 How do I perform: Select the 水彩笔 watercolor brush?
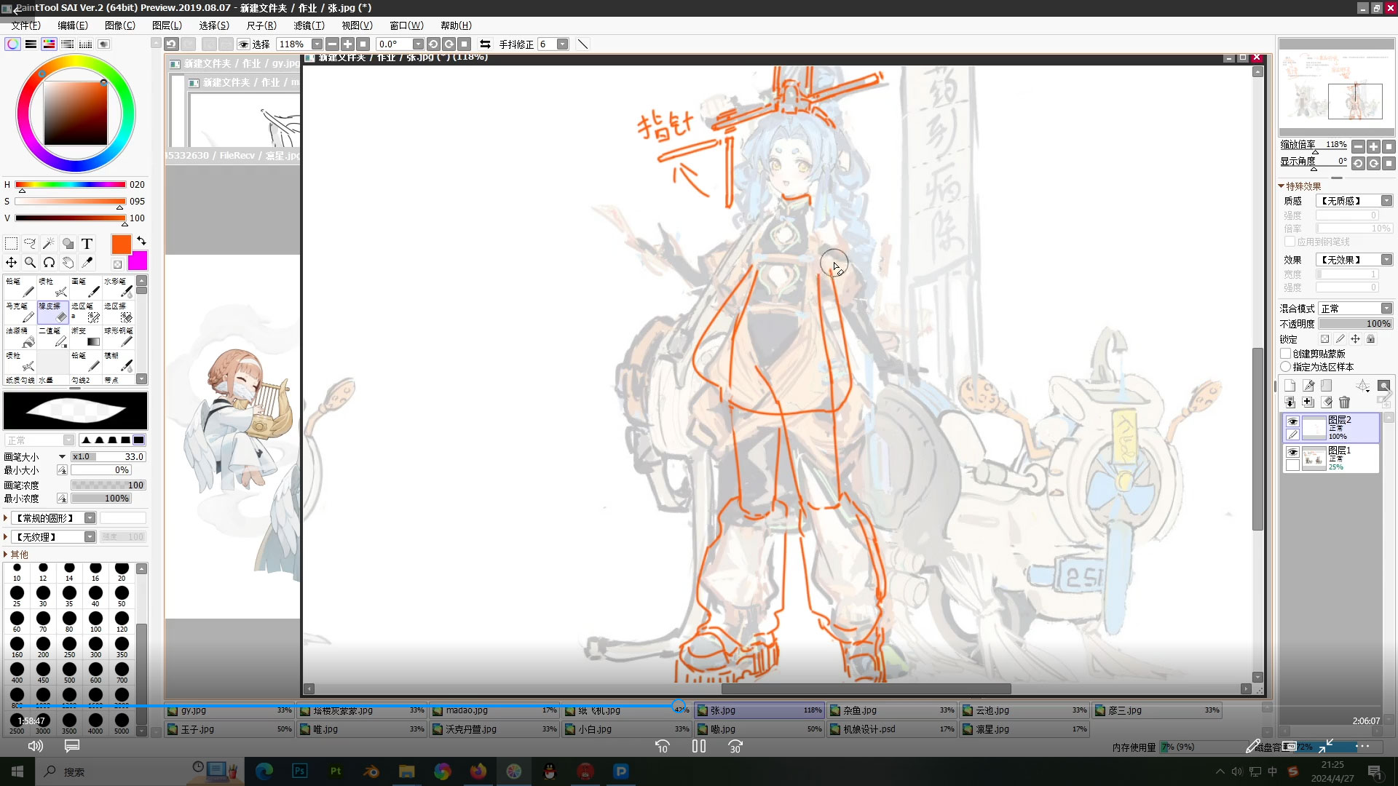coord(119,287)
